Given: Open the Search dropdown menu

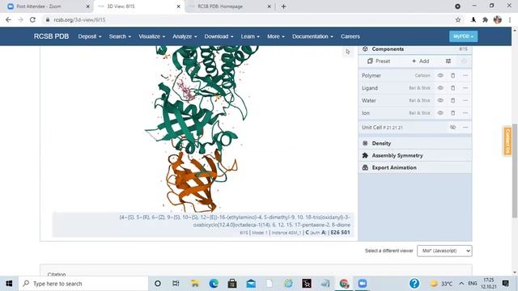Looking at the screenshot, I should (x=120, y=36).
